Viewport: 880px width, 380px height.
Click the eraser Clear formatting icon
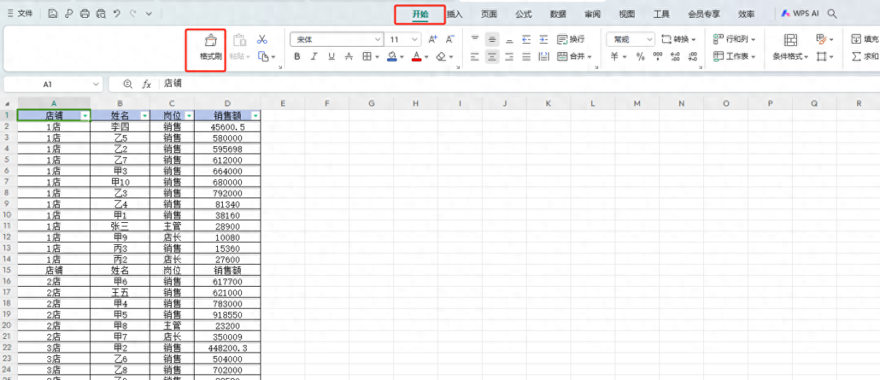pyautogui.click(x=441, y=57)
